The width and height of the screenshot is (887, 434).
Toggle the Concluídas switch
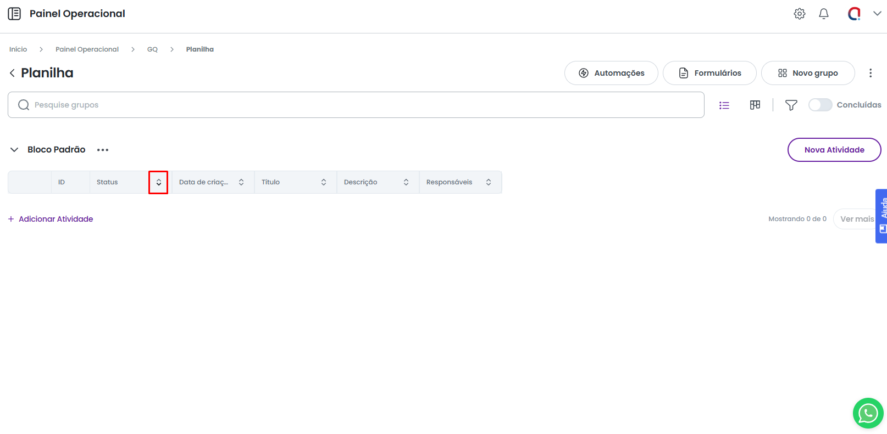[x=820, y=105]
